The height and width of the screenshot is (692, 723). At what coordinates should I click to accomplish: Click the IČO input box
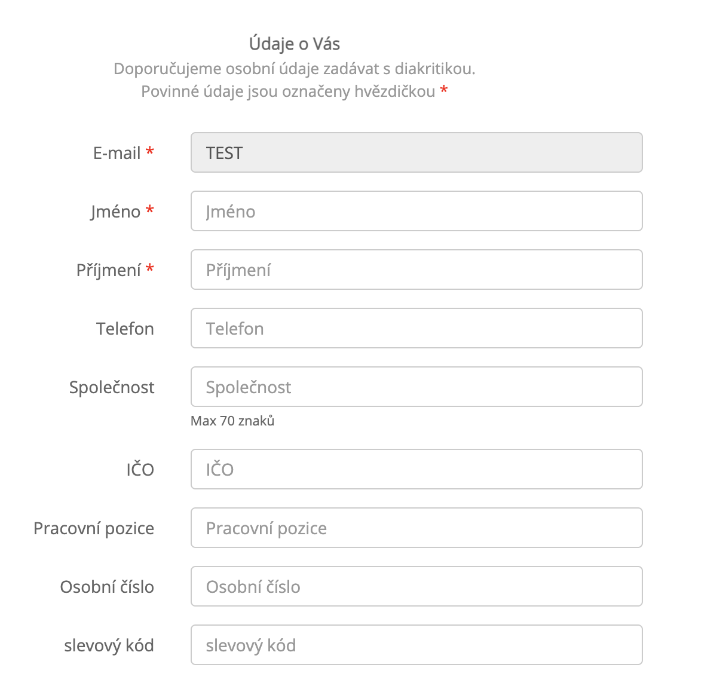pyautogui.click(x=416, y=469)
